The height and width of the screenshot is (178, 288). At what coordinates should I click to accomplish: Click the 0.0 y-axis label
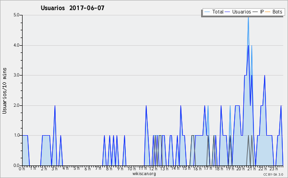point(16,165)
